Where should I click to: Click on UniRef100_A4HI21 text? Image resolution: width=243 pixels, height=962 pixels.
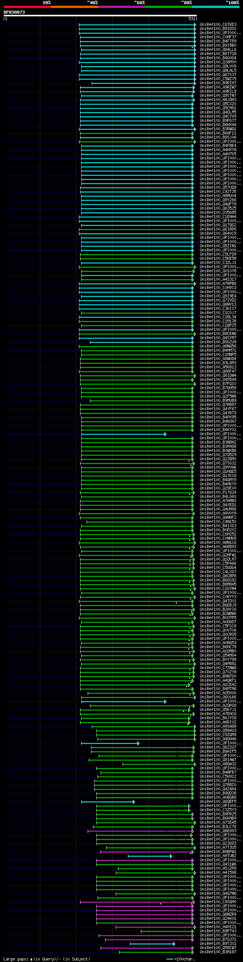click(218, 927)
